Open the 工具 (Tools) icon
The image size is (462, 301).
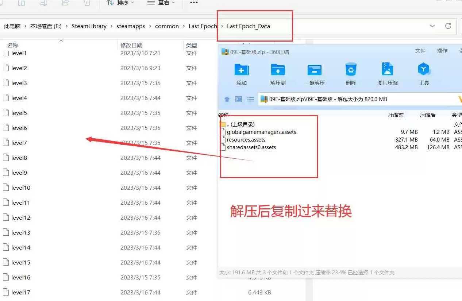pyautogui.click(x=424, y=70)
